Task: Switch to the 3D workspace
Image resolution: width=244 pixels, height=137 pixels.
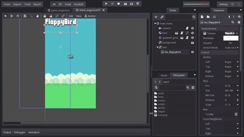Action: [60, 4]
